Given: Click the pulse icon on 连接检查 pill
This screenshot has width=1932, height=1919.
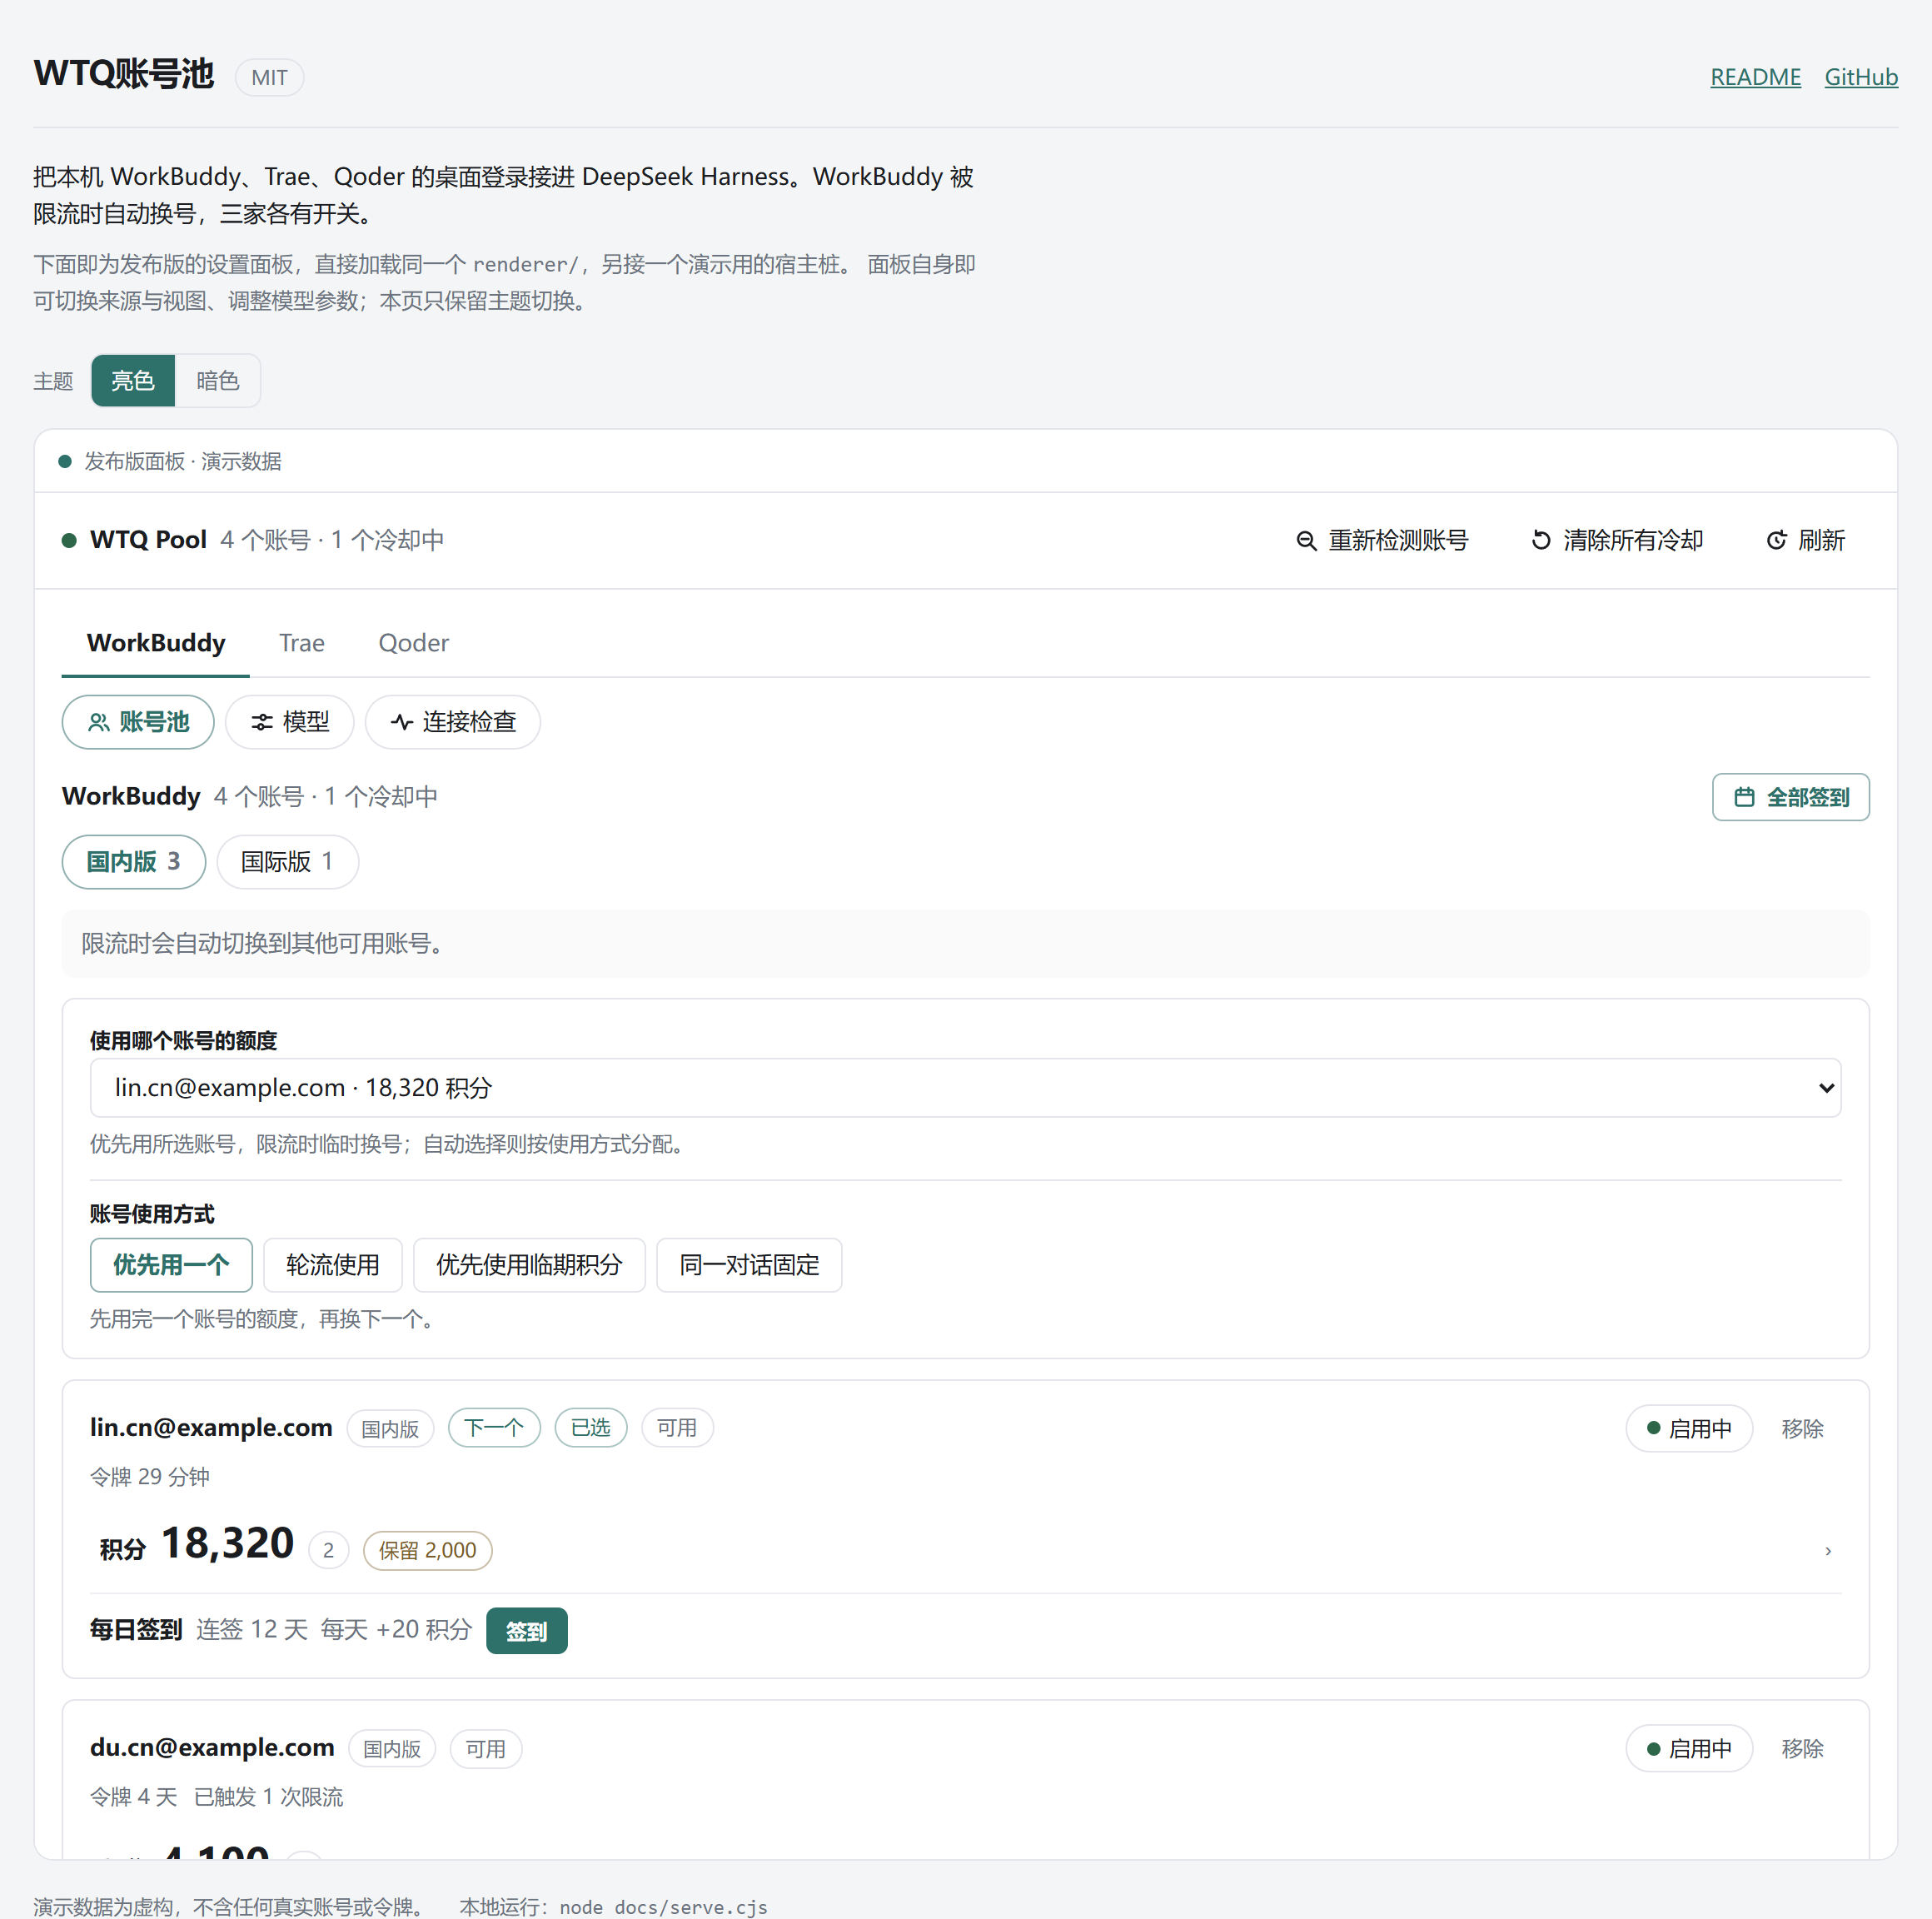Looking at the screenshot, I should click(402, 722).
